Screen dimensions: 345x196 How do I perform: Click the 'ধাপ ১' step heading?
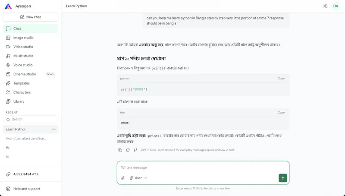click(x=141, y=59)
